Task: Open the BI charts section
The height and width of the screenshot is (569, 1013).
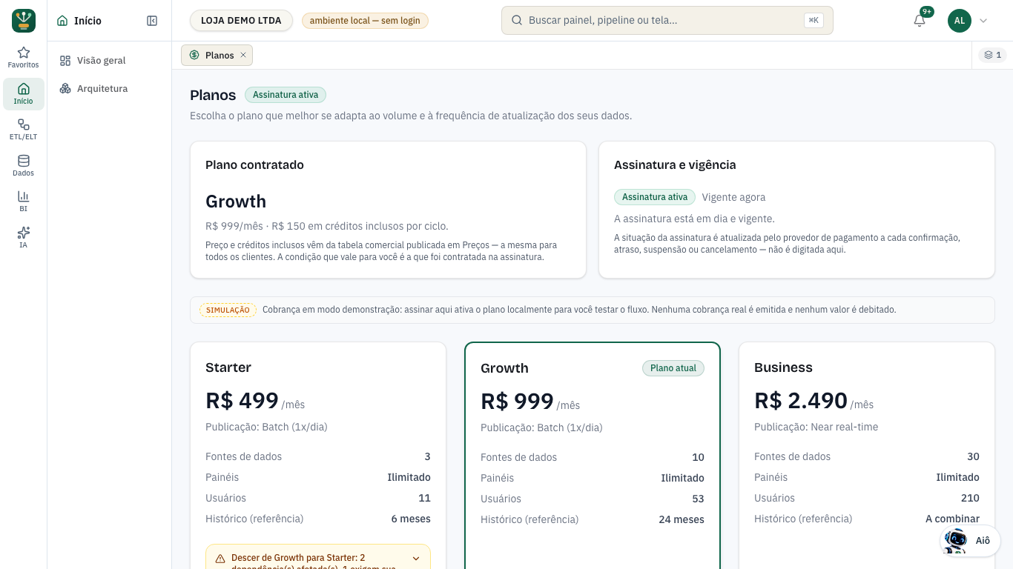Action: [x=24, y=202]
